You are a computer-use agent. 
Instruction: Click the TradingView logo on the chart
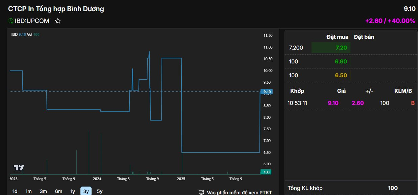[19, 168]
